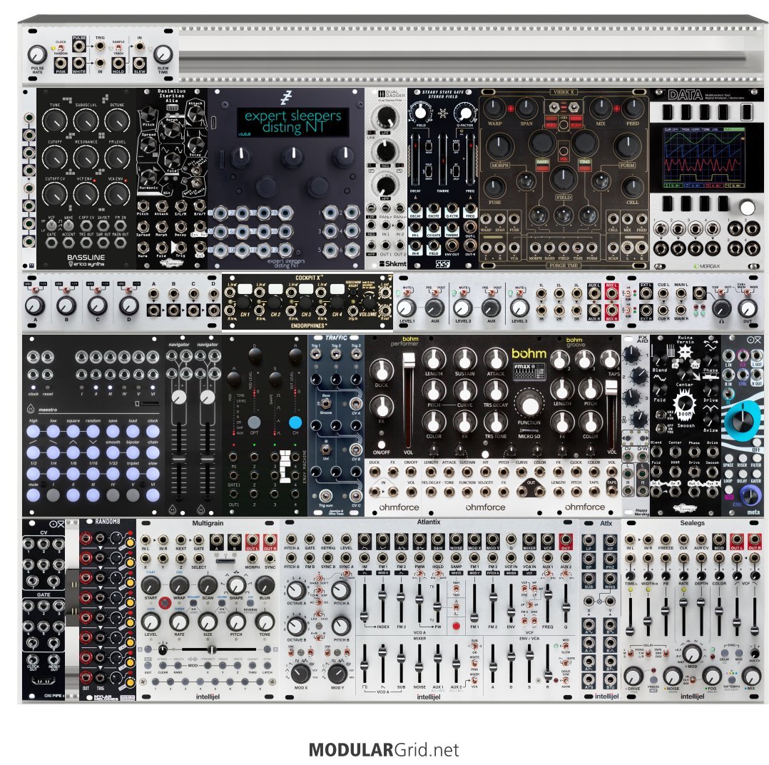Click the red MIX L jack

click(611, 294)
